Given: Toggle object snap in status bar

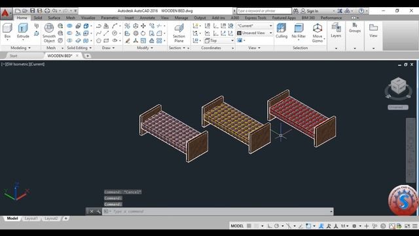Looking at the screenshot, I should click(x=308, y=226).
